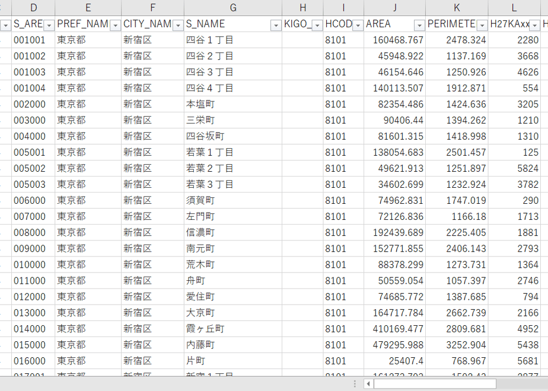548x391 pixels.
Task: Select S_AREA cell 016000
Action: pyautogui.click(x=33, y=361)
